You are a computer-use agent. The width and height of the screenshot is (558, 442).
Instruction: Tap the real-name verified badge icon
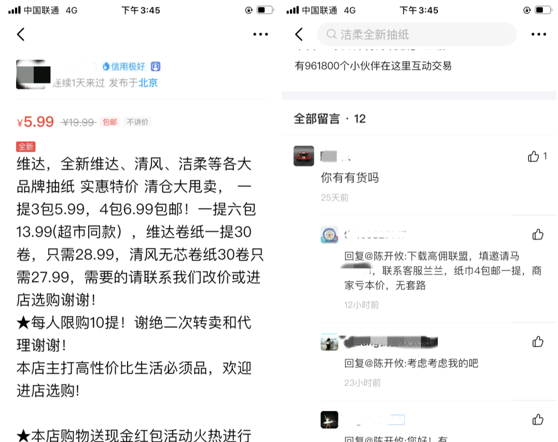click(x=156, y=66)
